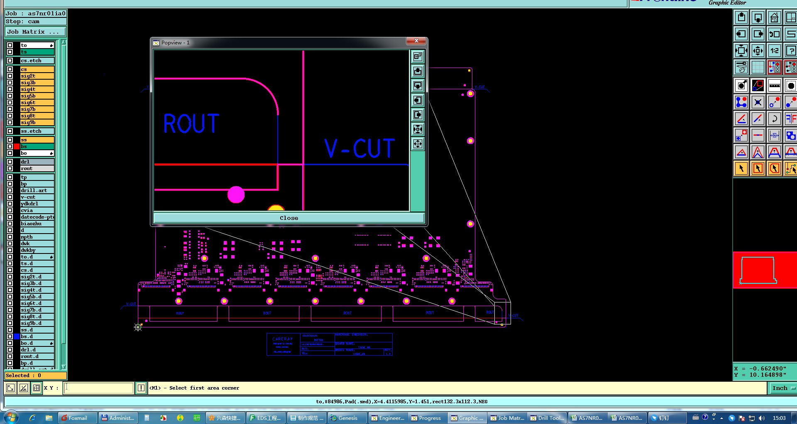The height and width of the screenshot is (424, 797).
Task: Toggle display checkbox for layer sig5b
Action: click(10, 96)
